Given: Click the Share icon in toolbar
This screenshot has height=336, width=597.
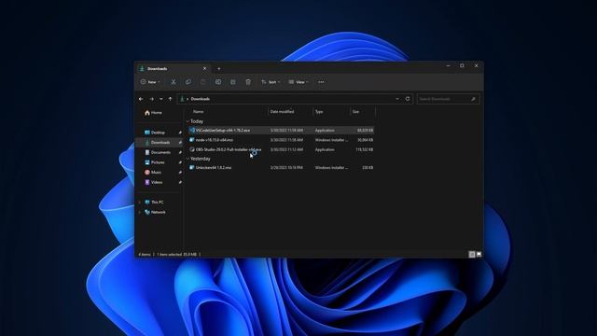Looking at the screenshot, I should point(233,82).
